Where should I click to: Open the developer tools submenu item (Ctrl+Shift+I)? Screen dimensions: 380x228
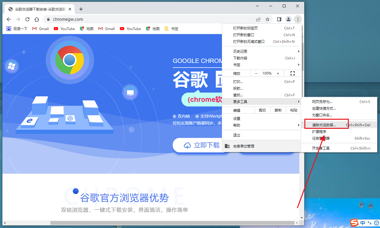pyautogui.click(x=339, y=148)
